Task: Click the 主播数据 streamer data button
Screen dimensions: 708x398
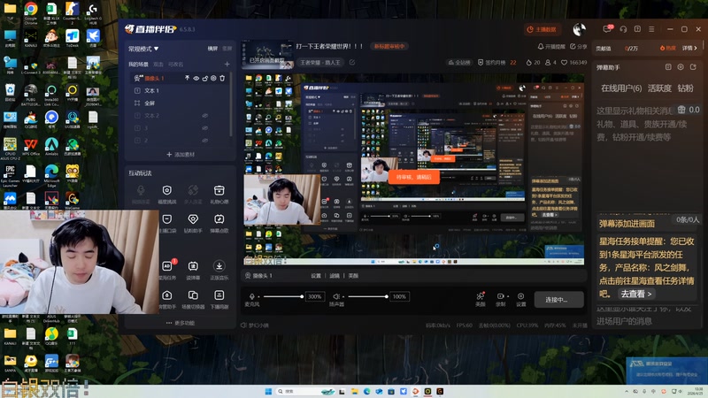Action: click(543, 29)
